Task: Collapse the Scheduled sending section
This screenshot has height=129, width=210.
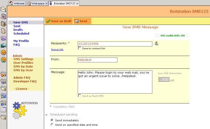Action: tap(47, 115)
